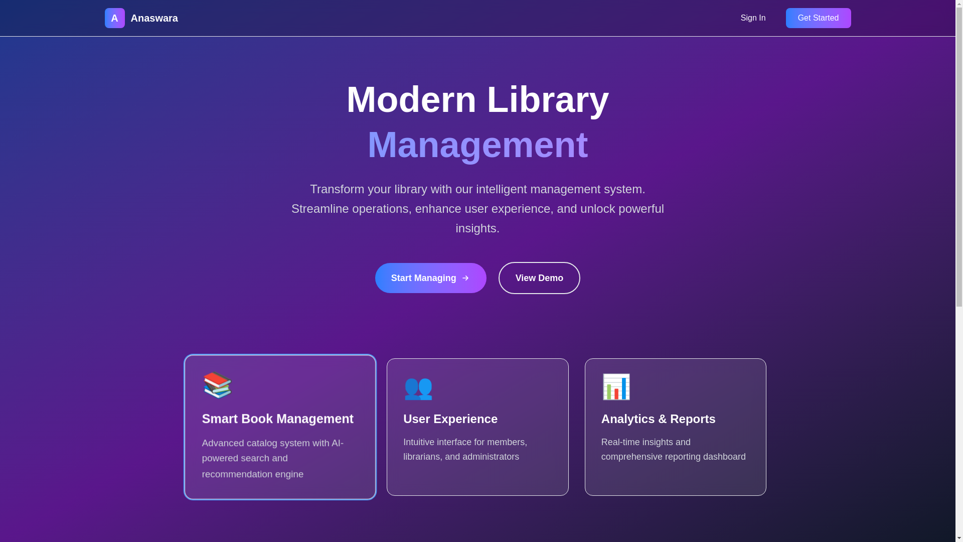Image resolution: width=963 pixels, height=542 pixels.
Task: Click the Anaswara 'A' logo icon
Action: [114, 18]
